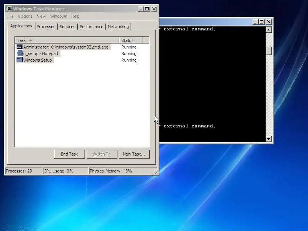Minimize the command prompt window
The image size is (308, 231).
pyautogui.click(x=255, y=22)
